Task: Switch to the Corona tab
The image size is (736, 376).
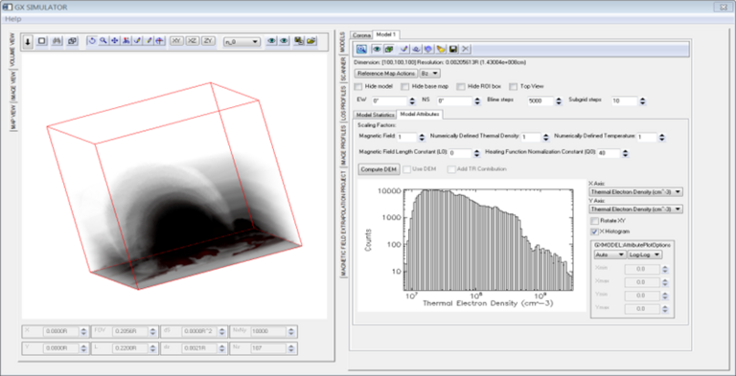Action: 361,34
